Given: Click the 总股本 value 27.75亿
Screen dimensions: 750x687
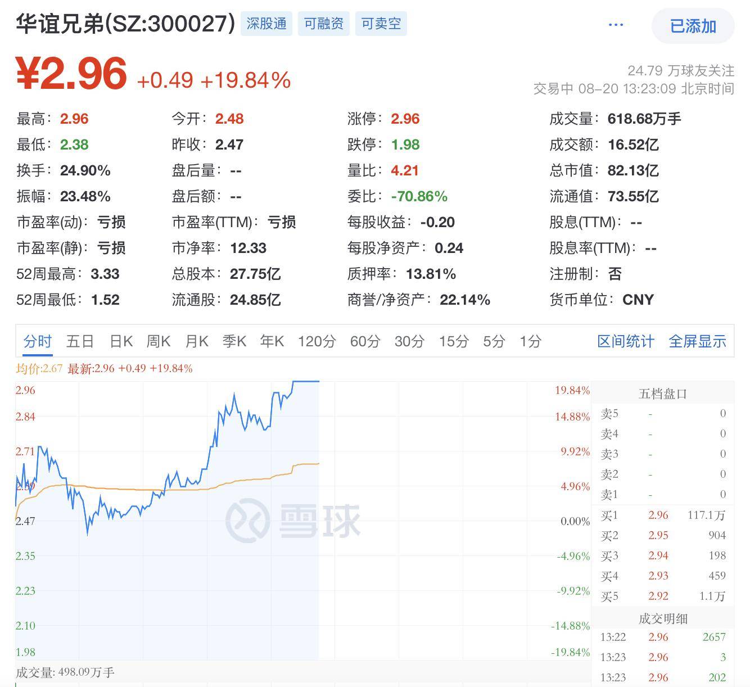Looking at the screenshot, I should pyautogui.click(x=255, y=274).
